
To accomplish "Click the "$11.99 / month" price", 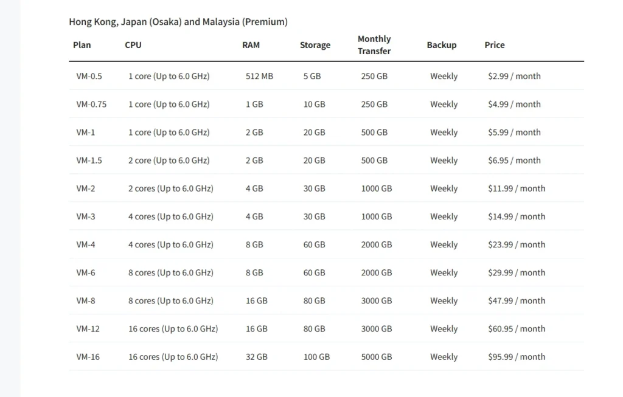I will click(x=517, y=188).
